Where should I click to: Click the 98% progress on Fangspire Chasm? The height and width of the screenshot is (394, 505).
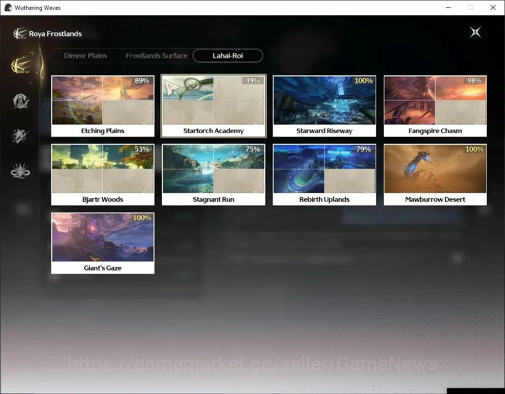click(474, 81)
